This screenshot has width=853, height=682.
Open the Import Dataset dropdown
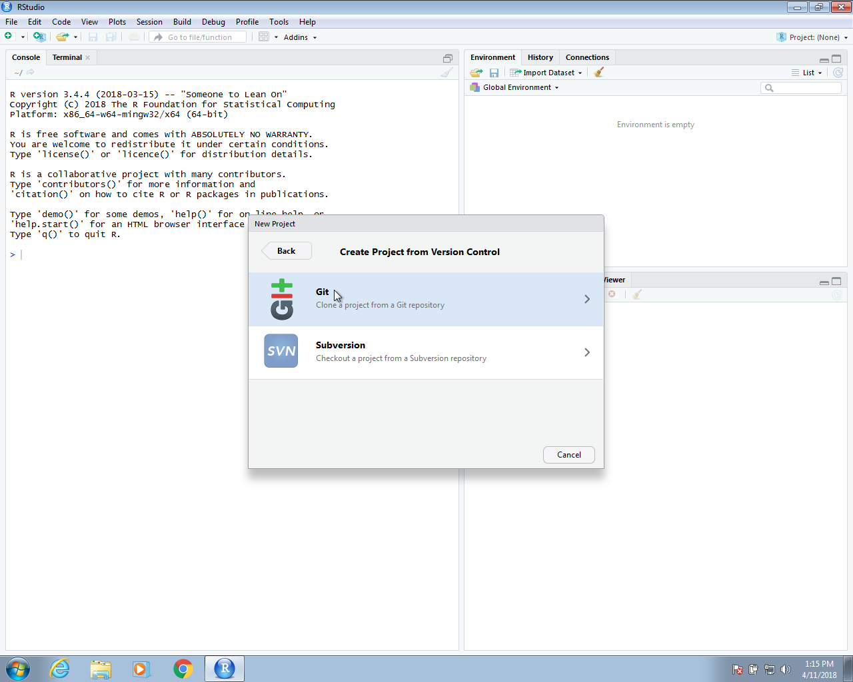pyautogui.click(x=546, y=73)
